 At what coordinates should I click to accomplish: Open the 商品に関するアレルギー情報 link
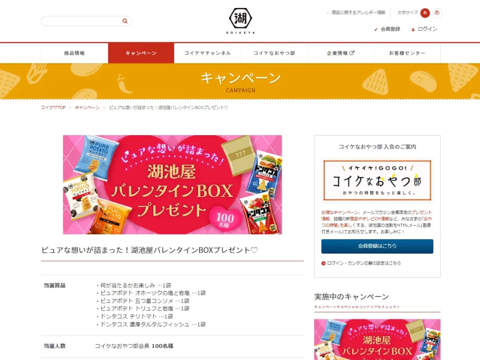(359, 13)
